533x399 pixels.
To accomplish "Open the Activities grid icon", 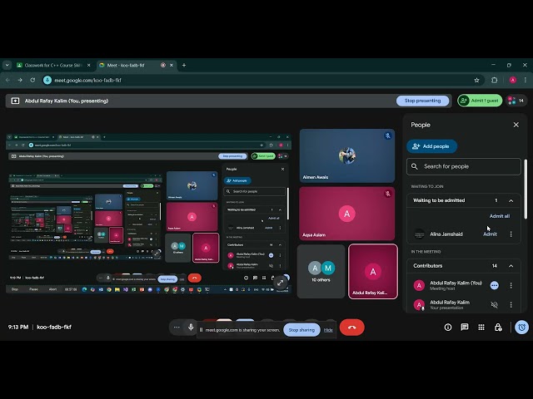I will 481,328.
